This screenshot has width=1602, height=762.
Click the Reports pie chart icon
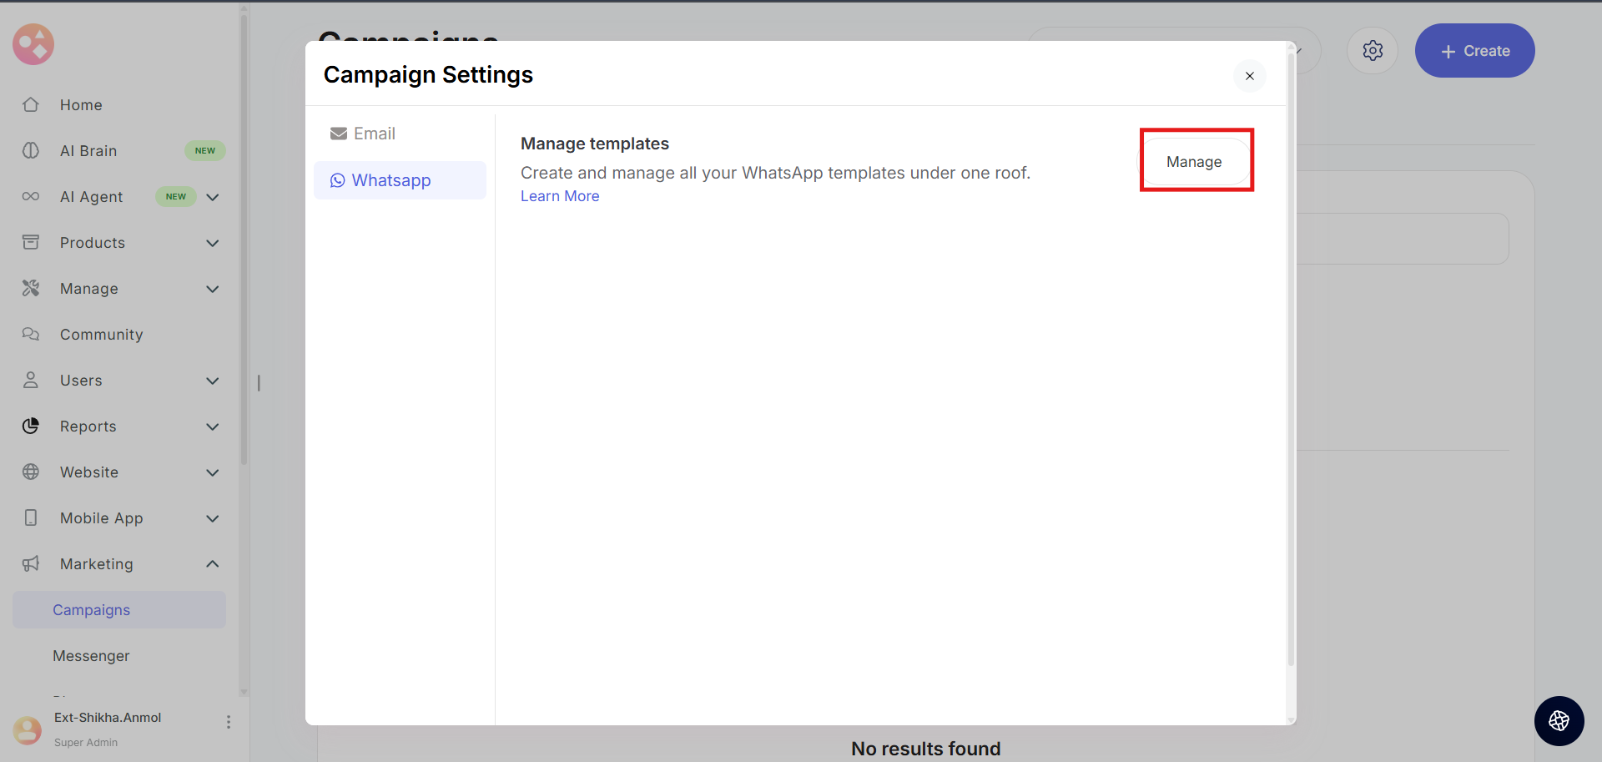click(31, 426)
